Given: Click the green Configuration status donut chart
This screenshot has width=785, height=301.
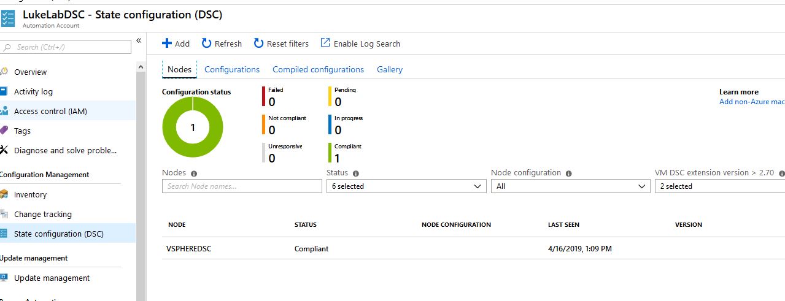Looking at the screenshot, I should pos(193,128).
